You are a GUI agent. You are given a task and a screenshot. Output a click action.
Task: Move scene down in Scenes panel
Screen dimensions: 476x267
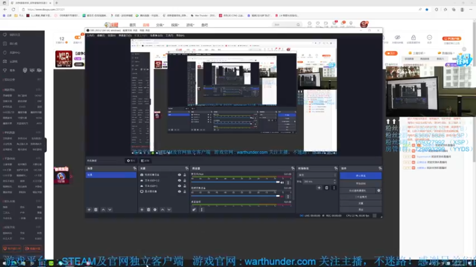tap(110, 209)
